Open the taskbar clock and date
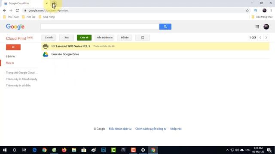This screenshot has height=154, width=275. [258, 150]
